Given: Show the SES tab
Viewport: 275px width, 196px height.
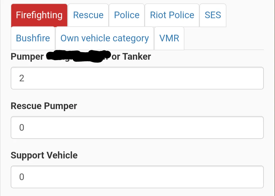Looking at the screenshot, I should click(x=213, y=15).
